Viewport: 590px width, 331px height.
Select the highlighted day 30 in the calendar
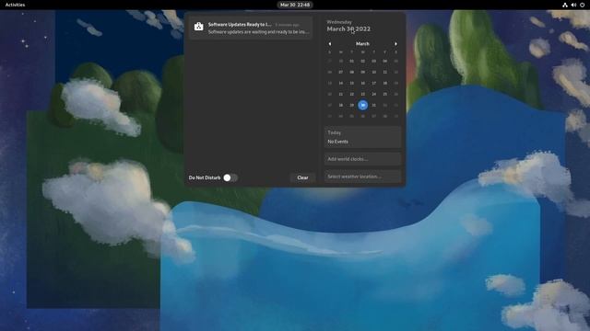click(362, 105)
